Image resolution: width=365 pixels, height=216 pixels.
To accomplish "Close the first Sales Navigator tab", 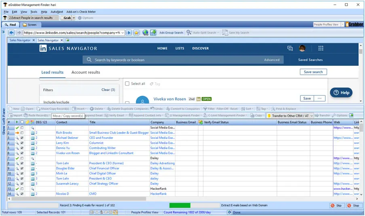I will (x=34, y=40).
